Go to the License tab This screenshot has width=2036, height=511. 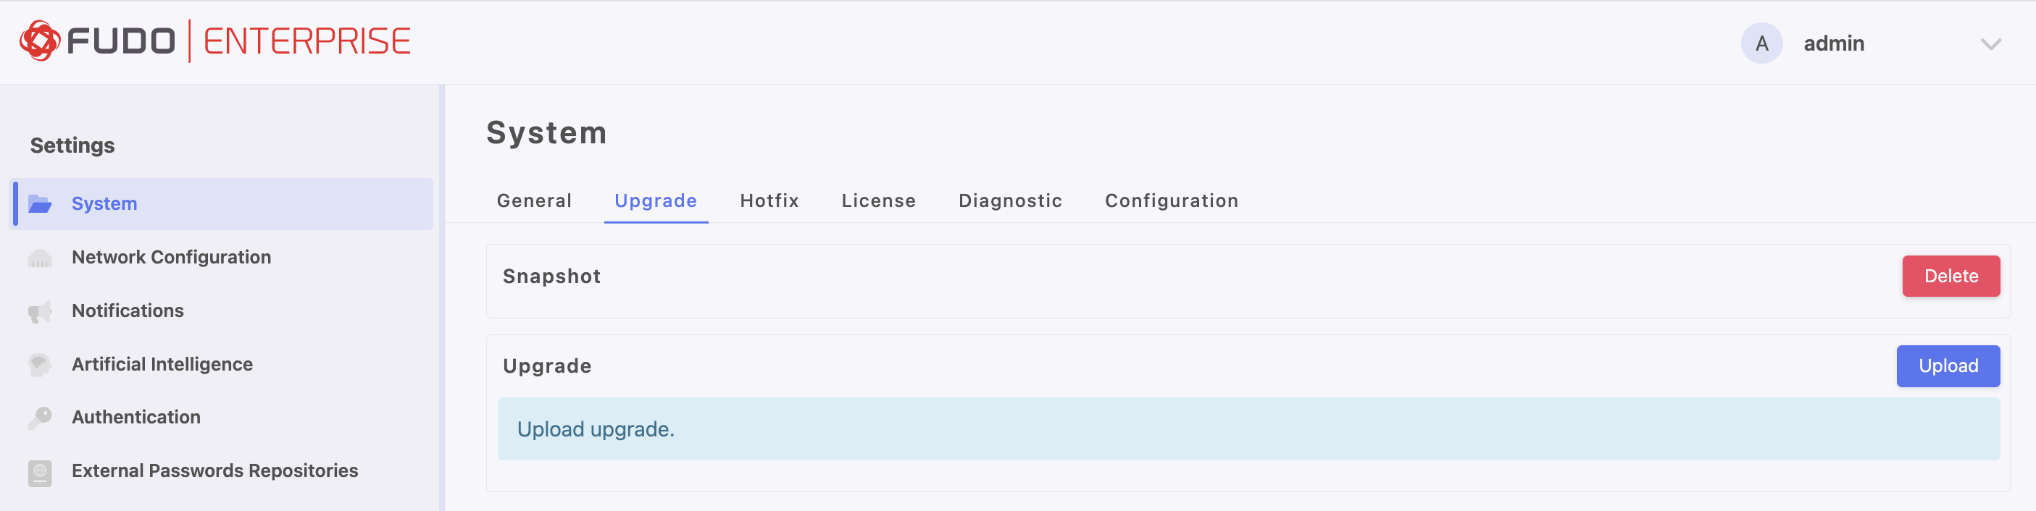point(878,200)
